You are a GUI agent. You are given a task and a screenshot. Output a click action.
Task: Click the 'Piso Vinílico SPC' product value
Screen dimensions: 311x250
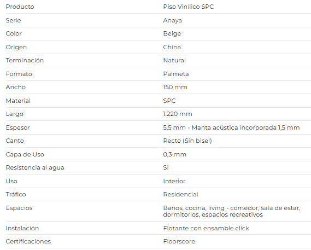[188, 7]
